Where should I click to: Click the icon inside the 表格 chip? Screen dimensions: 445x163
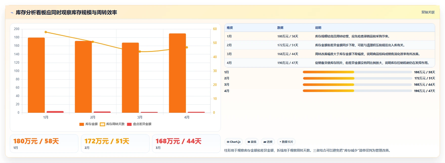[x=249, y=142]
